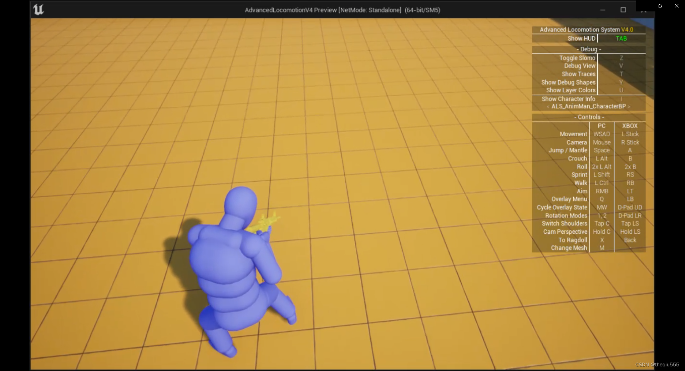Click the "Roll" control label
685x371 pixels.
pos(582,167)
